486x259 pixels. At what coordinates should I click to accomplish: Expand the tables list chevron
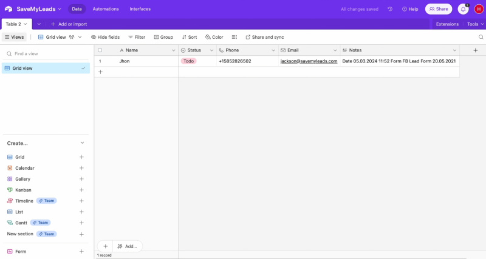pos(39,24)
